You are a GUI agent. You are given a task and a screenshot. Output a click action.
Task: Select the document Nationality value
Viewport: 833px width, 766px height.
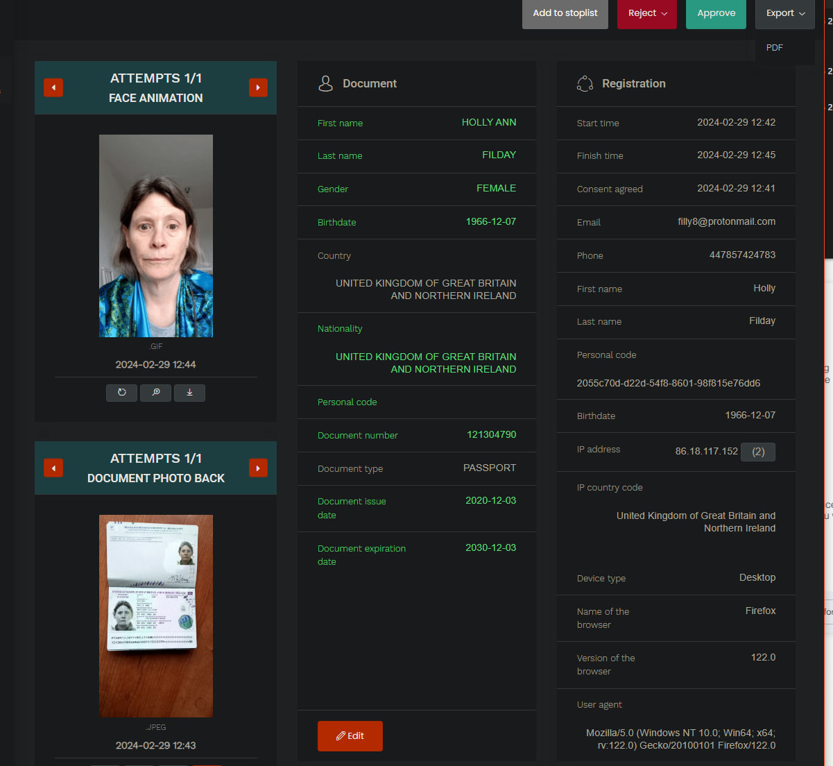(x=426, y=363)
